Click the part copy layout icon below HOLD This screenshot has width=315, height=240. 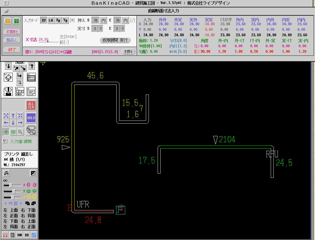[31, 130]
